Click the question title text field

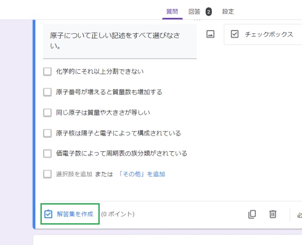(120, 41)
